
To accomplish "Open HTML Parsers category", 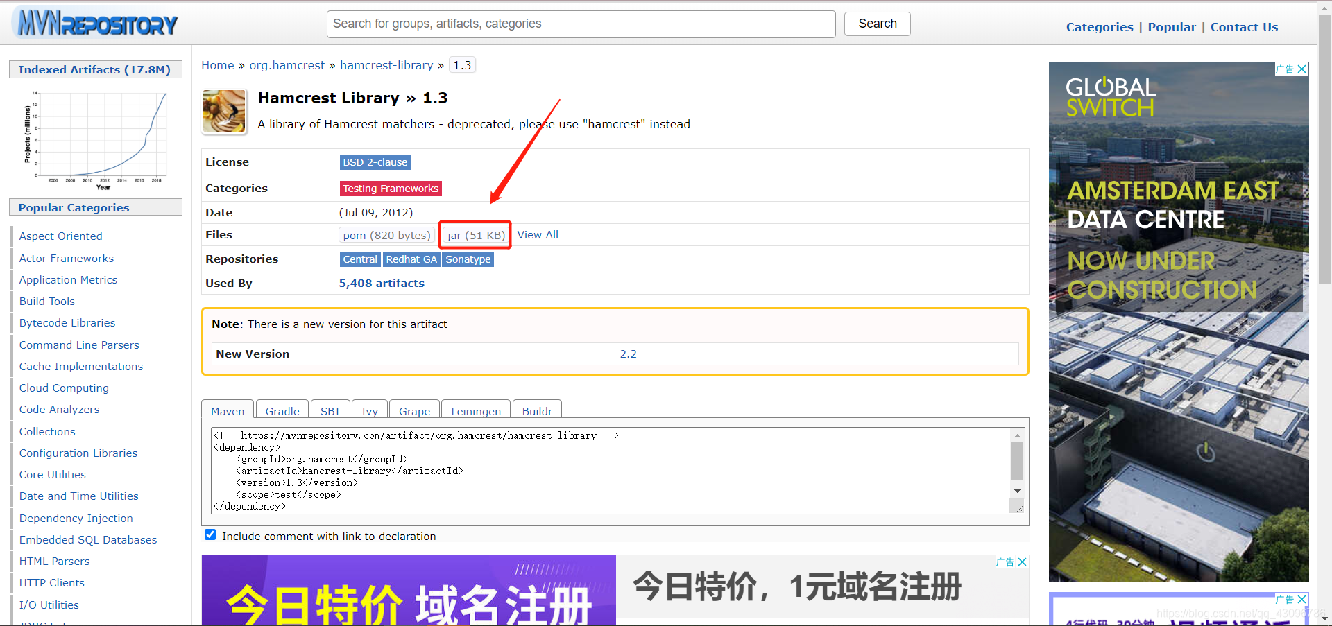I will tap(54, 561).
